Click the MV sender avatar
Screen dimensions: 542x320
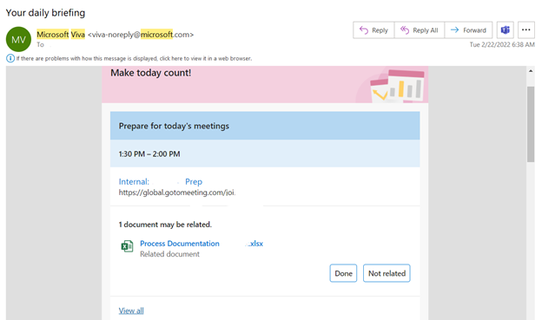tap(18, 39)
